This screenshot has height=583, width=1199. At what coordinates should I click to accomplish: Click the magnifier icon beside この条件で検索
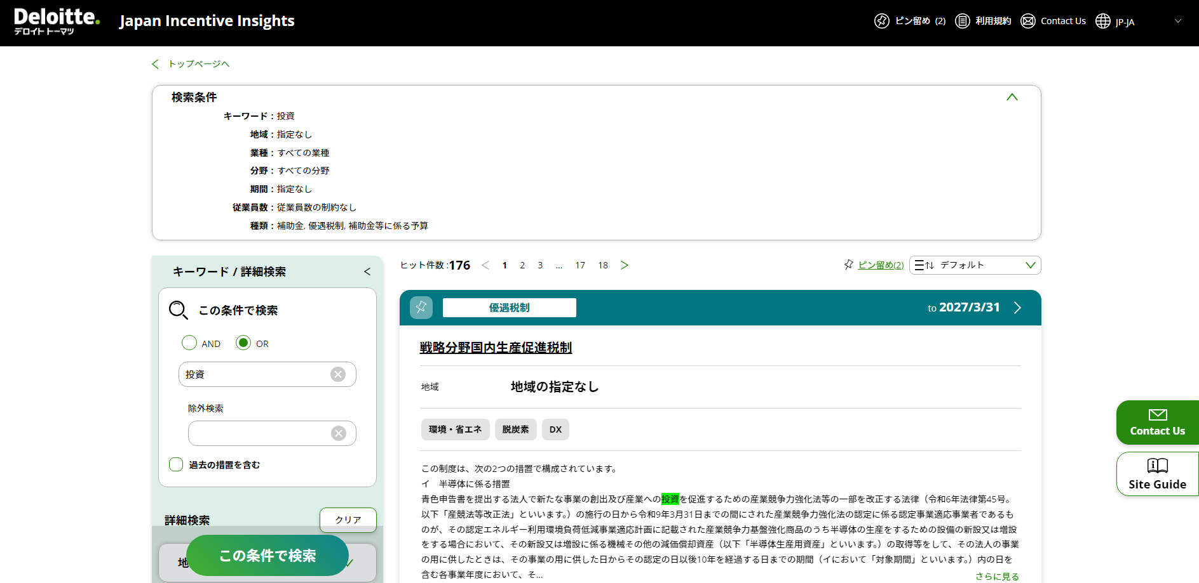tap(178, 310)
